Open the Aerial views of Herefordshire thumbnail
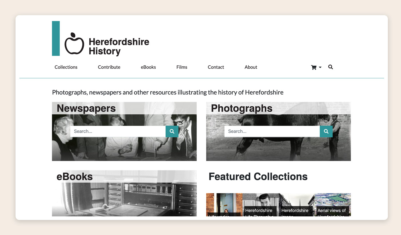 [333, 205]
